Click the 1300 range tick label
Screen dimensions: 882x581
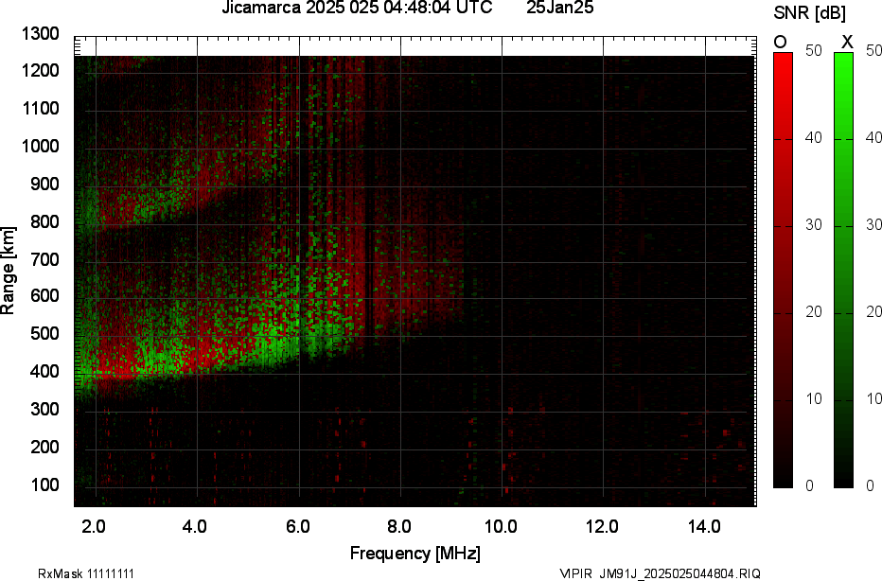41,34
